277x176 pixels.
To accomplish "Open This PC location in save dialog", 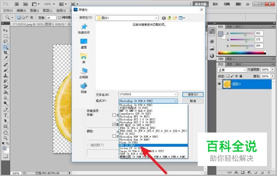I will (x=84, y=73).
